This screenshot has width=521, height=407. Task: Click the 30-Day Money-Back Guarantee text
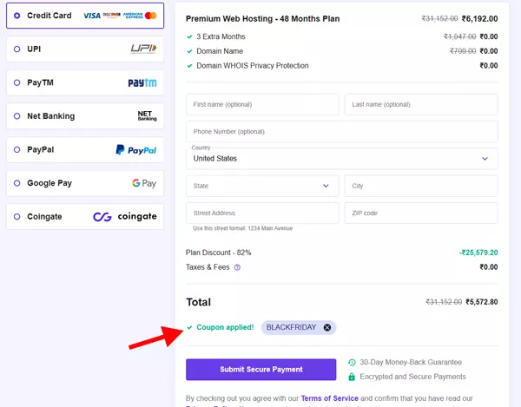[411, 362]
